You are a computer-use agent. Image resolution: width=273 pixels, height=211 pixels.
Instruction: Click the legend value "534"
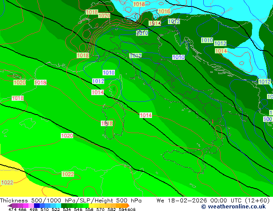(67, 209)
